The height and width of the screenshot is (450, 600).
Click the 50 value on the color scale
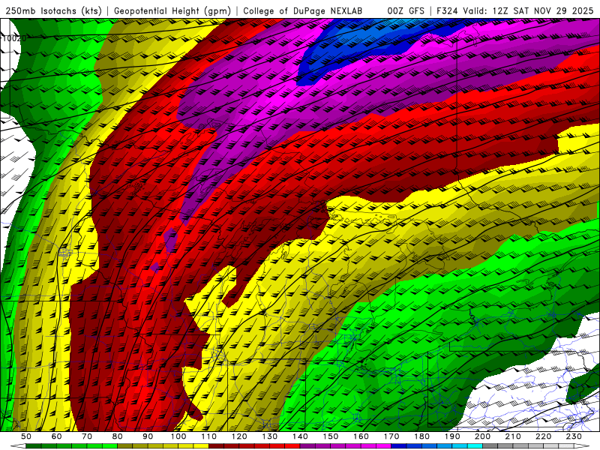tap(25, 436)
